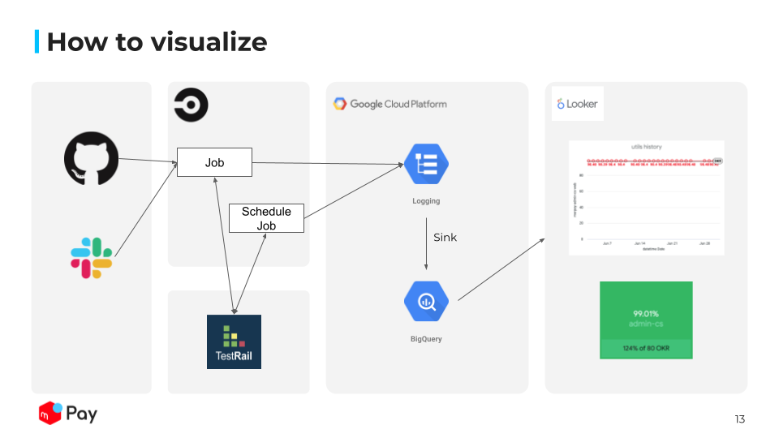Click the utils history chart title

647,147
